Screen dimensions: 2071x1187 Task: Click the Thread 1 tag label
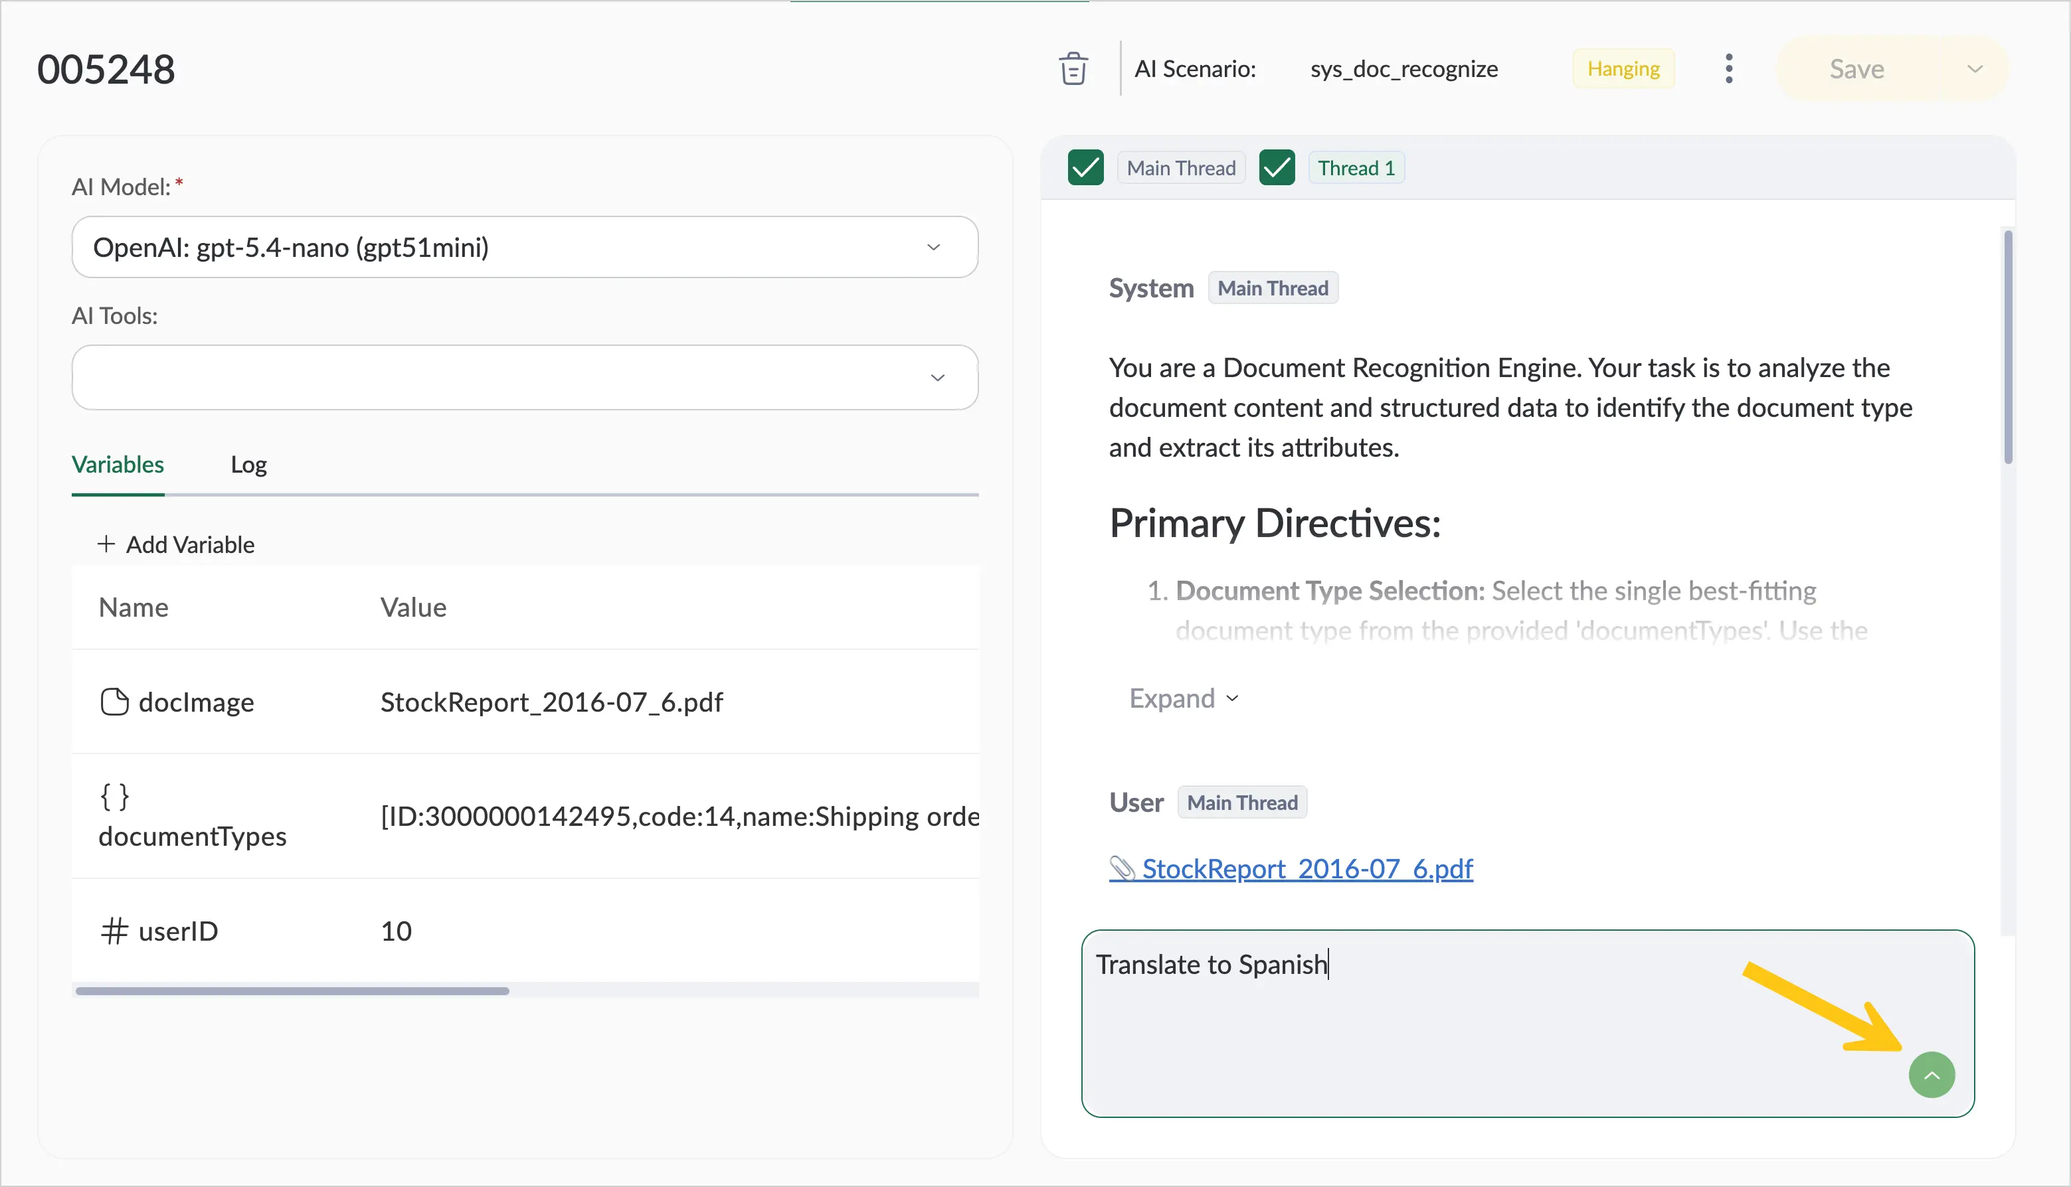(x=1356, y=168)
